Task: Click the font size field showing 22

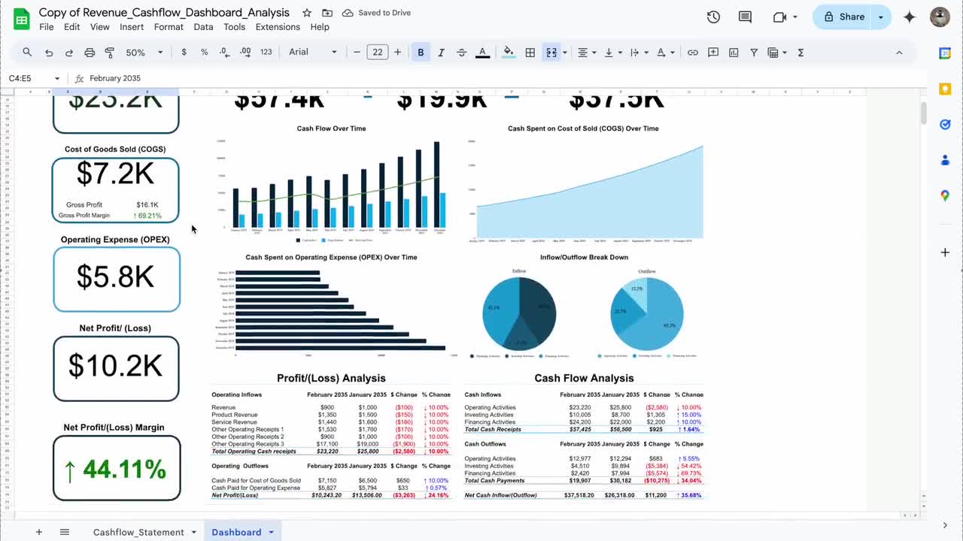Action: [x=378, y=53]
